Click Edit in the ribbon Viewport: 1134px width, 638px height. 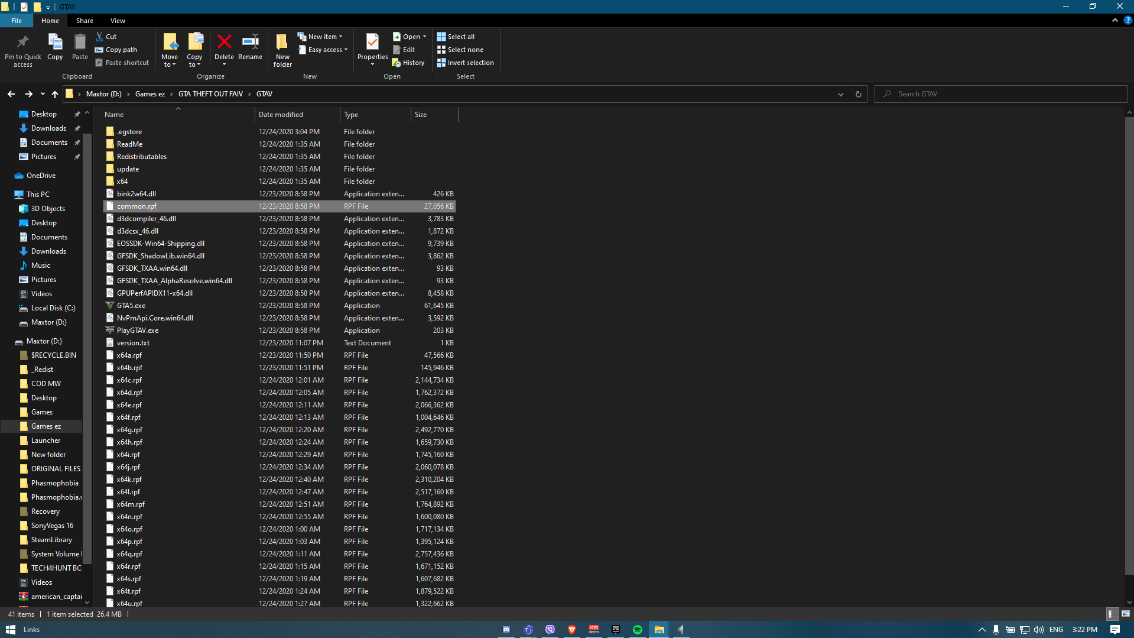(404, 50)
